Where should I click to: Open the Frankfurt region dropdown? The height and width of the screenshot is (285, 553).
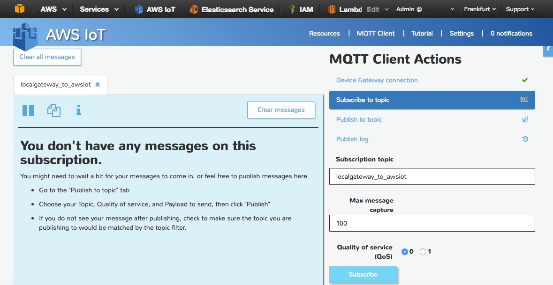[x=480, y=9]
